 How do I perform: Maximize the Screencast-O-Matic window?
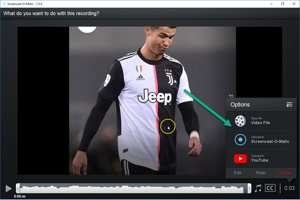click(282, 4)
